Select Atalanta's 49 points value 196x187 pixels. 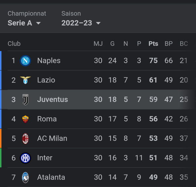[x=153, y=177]
